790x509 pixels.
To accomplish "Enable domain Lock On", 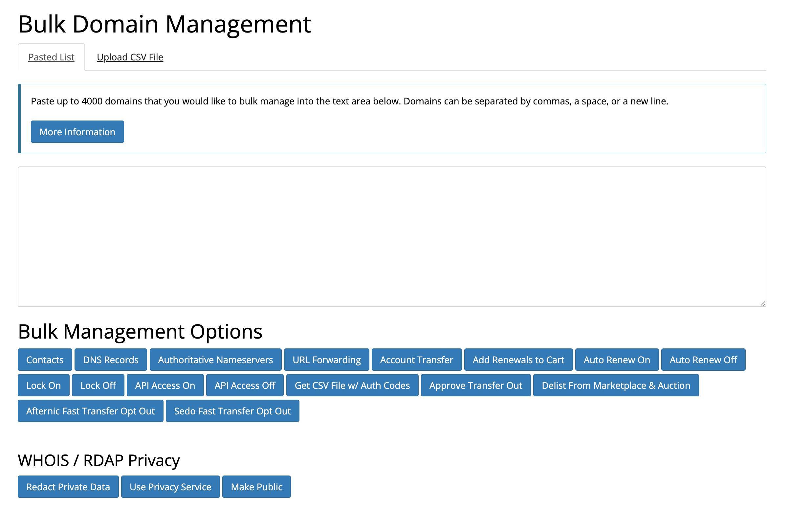I will 44,386.
